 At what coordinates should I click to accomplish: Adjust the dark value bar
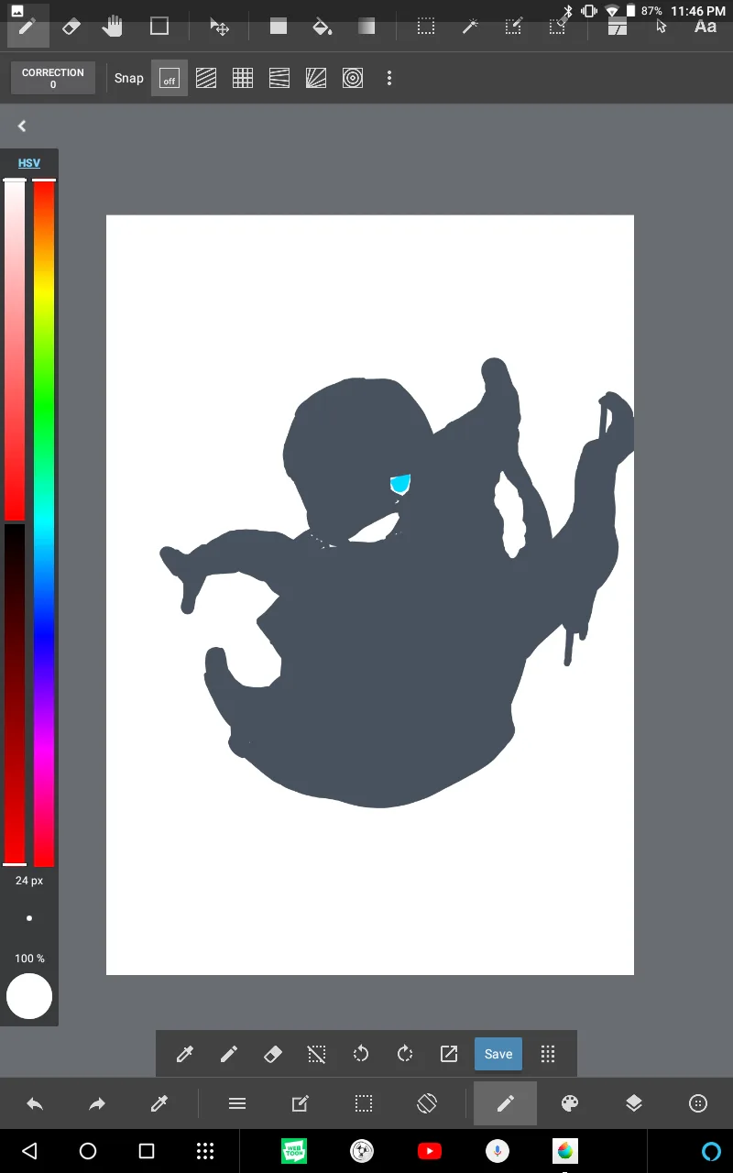point(15,694)
